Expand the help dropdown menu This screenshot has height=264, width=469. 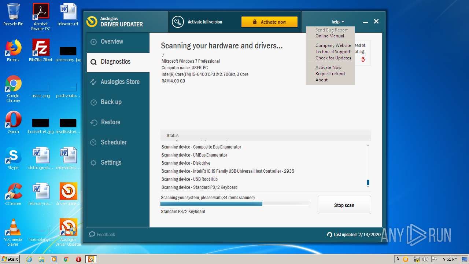[x=338, y=22]
